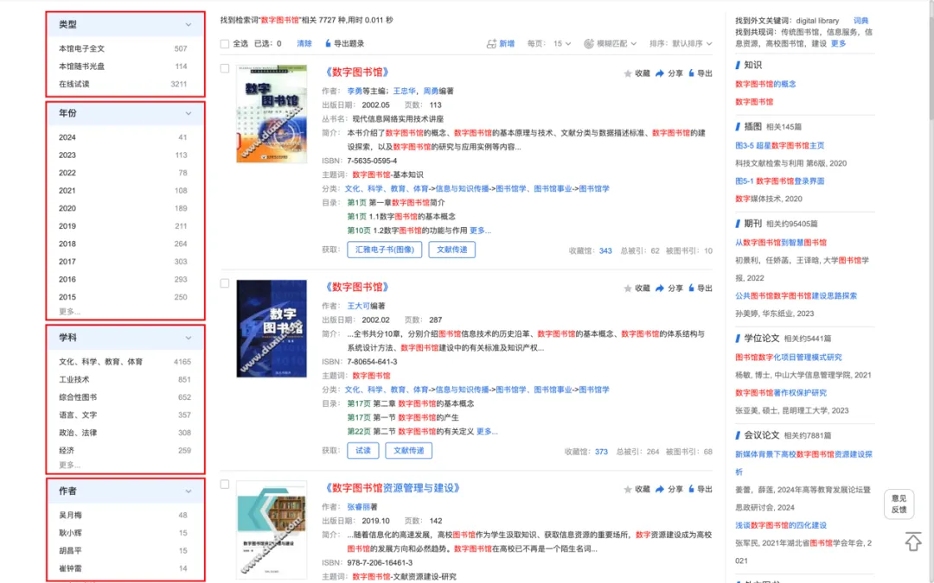Click the 导出 export icon on second result

coord(691,288)
